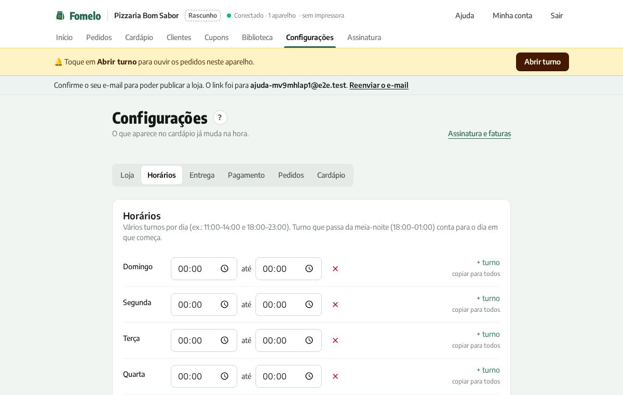This screenshot has width=623, height=395.
Task: Click the sem impressora status text
Action: 323,16
